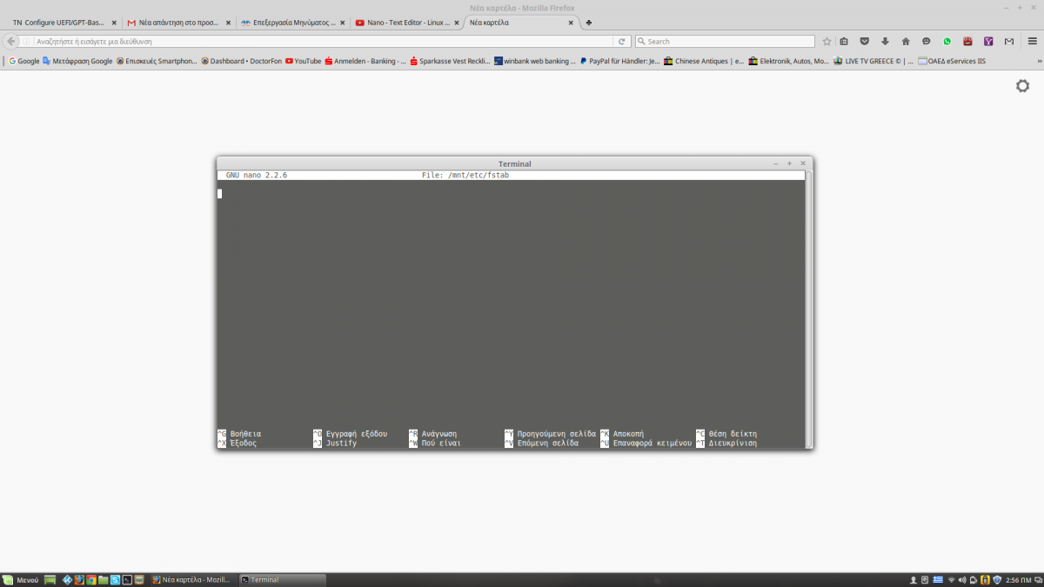The width and height of the screenshot is (1044, 587).
Task: Open the file manager folder launcher
Action: 104,579
